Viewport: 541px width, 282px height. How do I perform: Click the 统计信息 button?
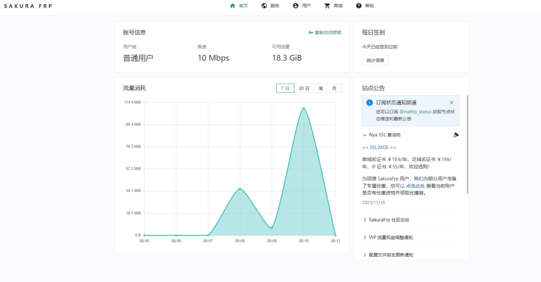(x=375, y=60)
